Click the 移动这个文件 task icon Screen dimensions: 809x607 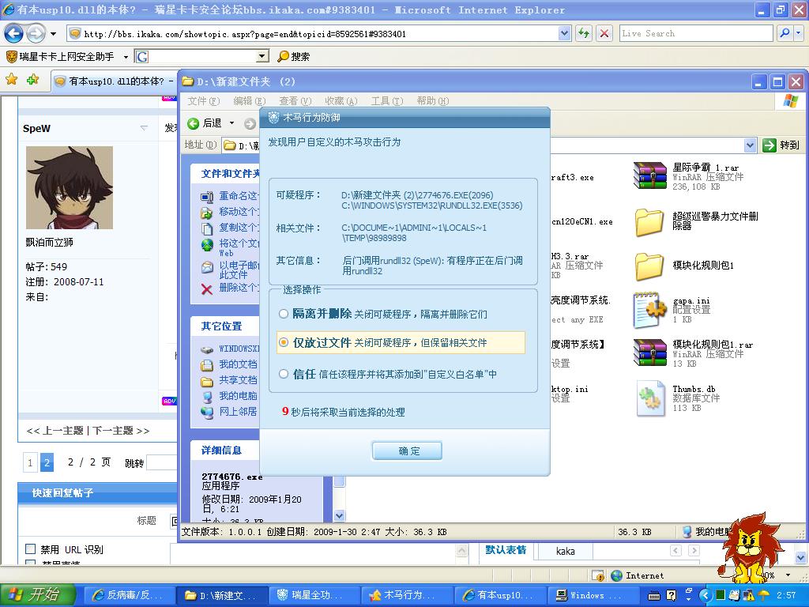tap(207, 212)
